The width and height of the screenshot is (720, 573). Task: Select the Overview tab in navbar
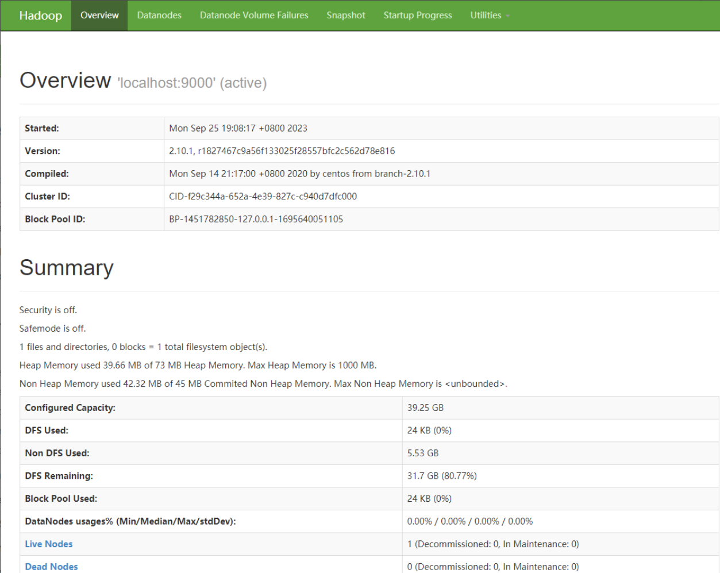pos(99,16)
